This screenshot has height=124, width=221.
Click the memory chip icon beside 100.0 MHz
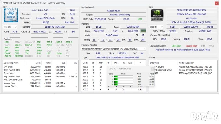point(143,31)
